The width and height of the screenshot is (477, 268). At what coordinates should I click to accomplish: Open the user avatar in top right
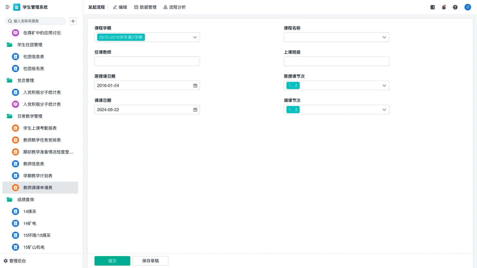click(x=467, y=7)
